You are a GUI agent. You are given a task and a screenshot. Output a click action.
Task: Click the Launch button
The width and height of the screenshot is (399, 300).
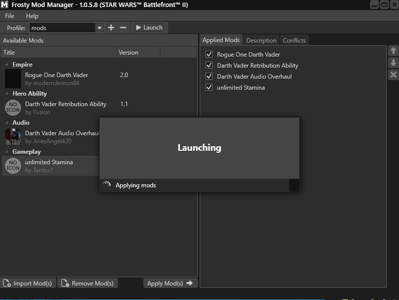(149, 28)
